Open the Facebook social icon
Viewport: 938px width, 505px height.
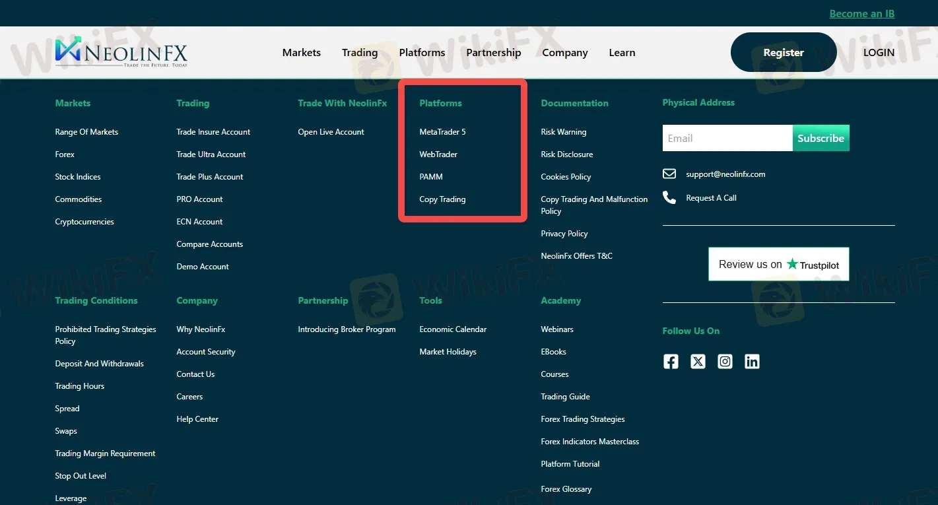[671, 361]
